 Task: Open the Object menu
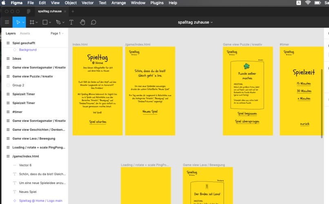point(71,3)
